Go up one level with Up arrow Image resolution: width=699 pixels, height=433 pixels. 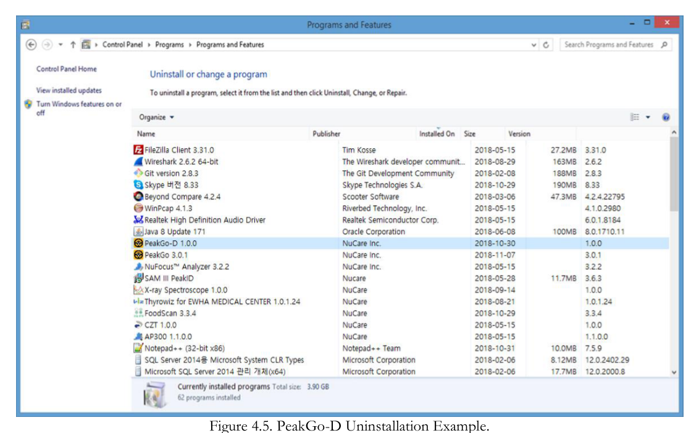coord(73,44)
